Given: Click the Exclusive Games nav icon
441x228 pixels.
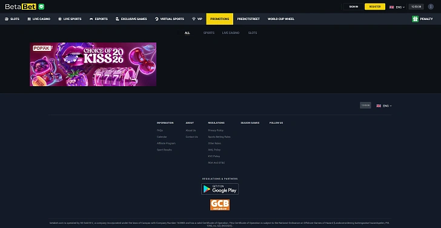Looking at the screenshot, I should [x=118, y=19].
